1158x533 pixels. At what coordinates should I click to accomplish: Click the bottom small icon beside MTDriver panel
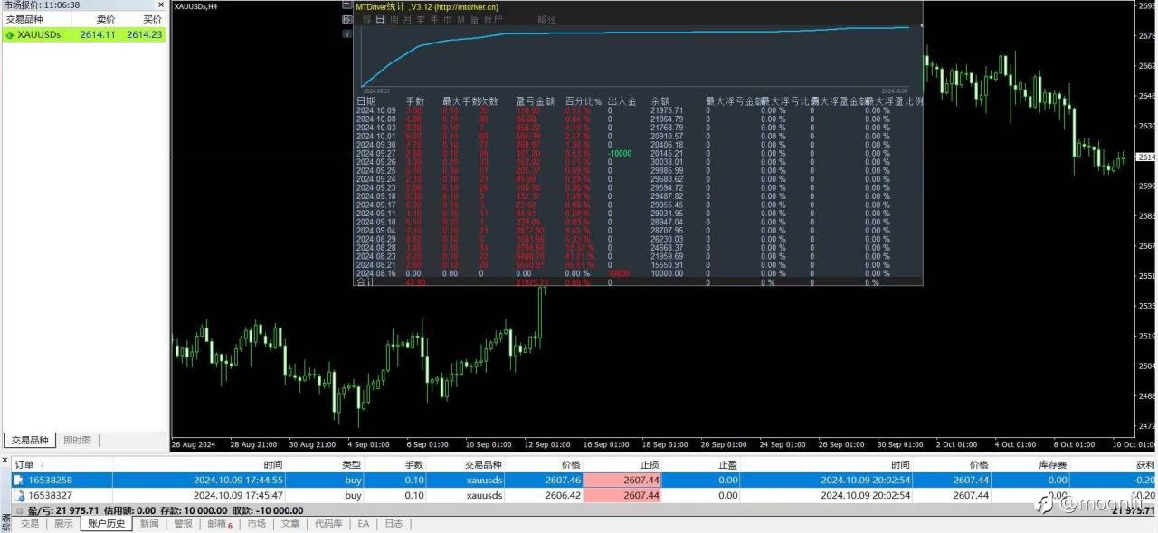coord(347,33)
